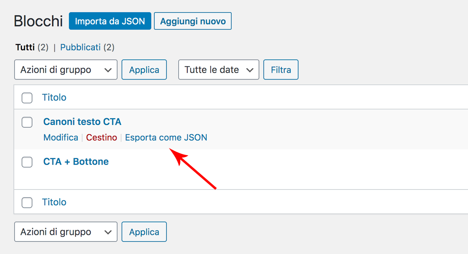This screenshot has height=254, width=468.
Task: Click the Cestino link
Action: pyautogui.click(x=102, y=138)
